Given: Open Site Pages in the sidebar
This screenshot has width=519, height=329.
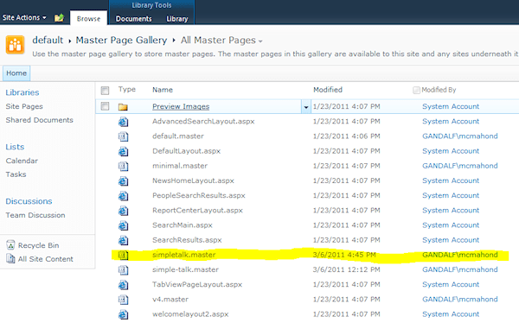Looking at the screenshot, I should [24, 106].
